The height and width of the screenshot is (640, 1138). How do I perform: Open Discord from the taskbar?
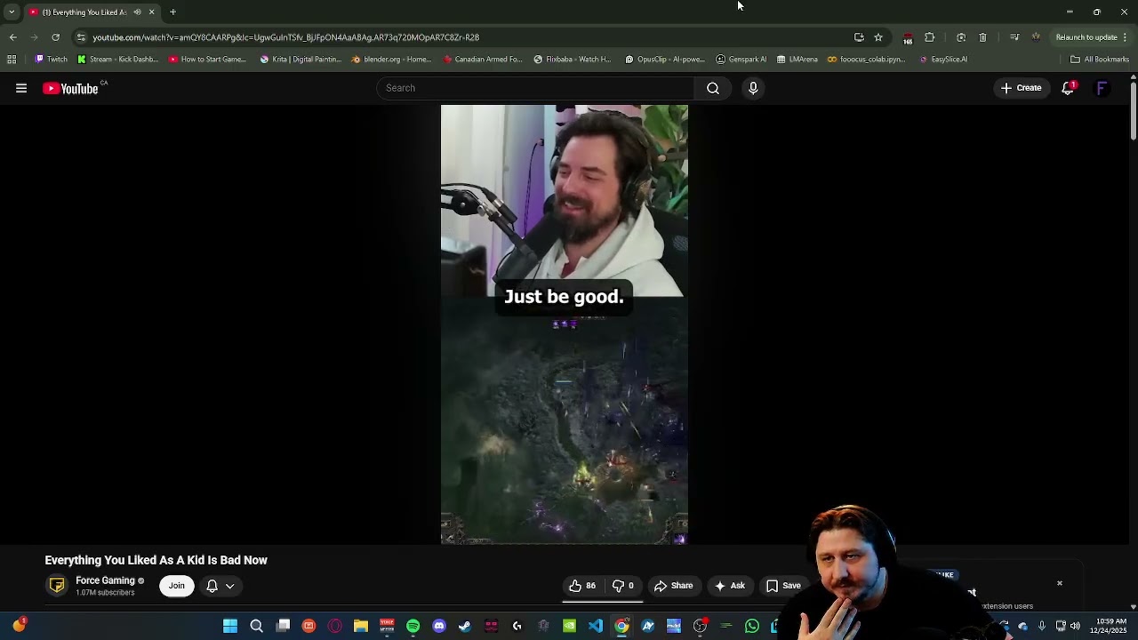(x=439, y=627)
